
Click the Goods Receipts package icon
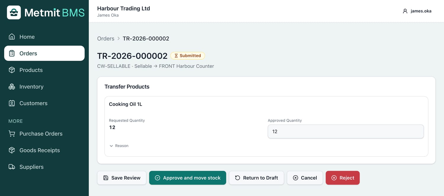(x=12, y=150)
